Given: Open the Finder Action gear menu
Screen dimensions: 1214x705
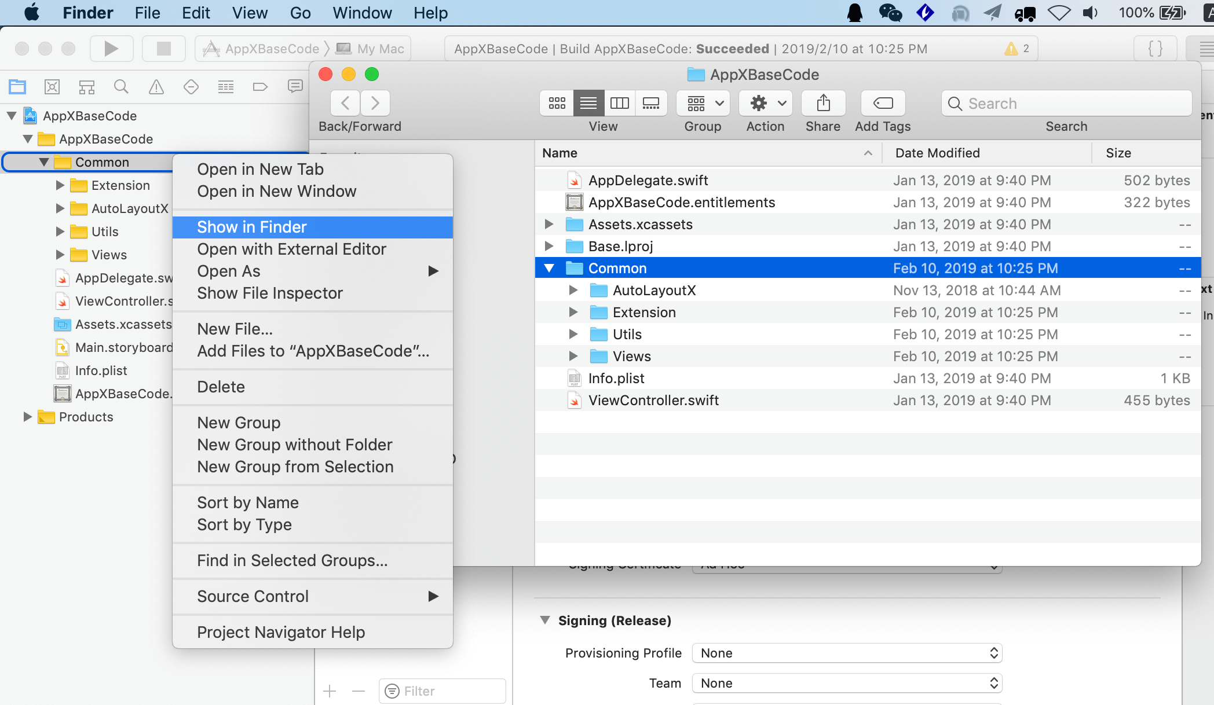Looking at the screenshot, I should (x=766, y=103).
